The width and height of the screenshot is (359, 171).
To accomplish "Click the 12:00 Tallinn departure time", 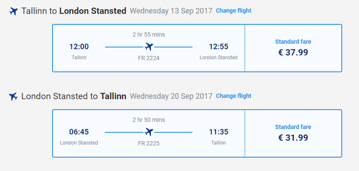I will click(79, 47).
